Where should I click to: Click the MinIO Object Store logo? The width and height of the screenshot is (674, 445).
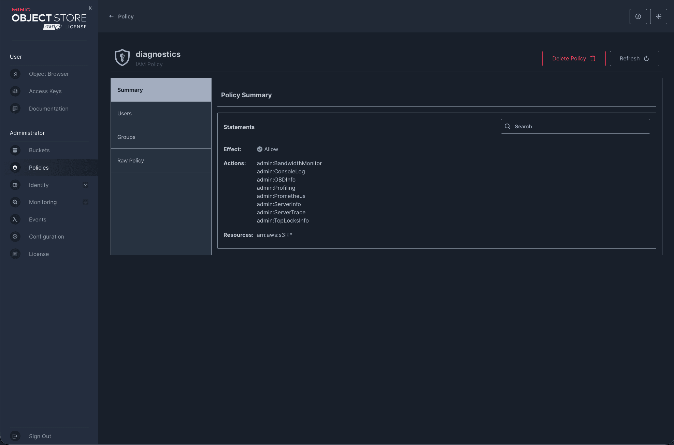pyautogui.click(x=49, y=19)
